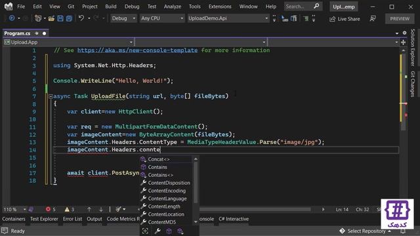Open the middle types navigation dropdown

tap(201, 42)
